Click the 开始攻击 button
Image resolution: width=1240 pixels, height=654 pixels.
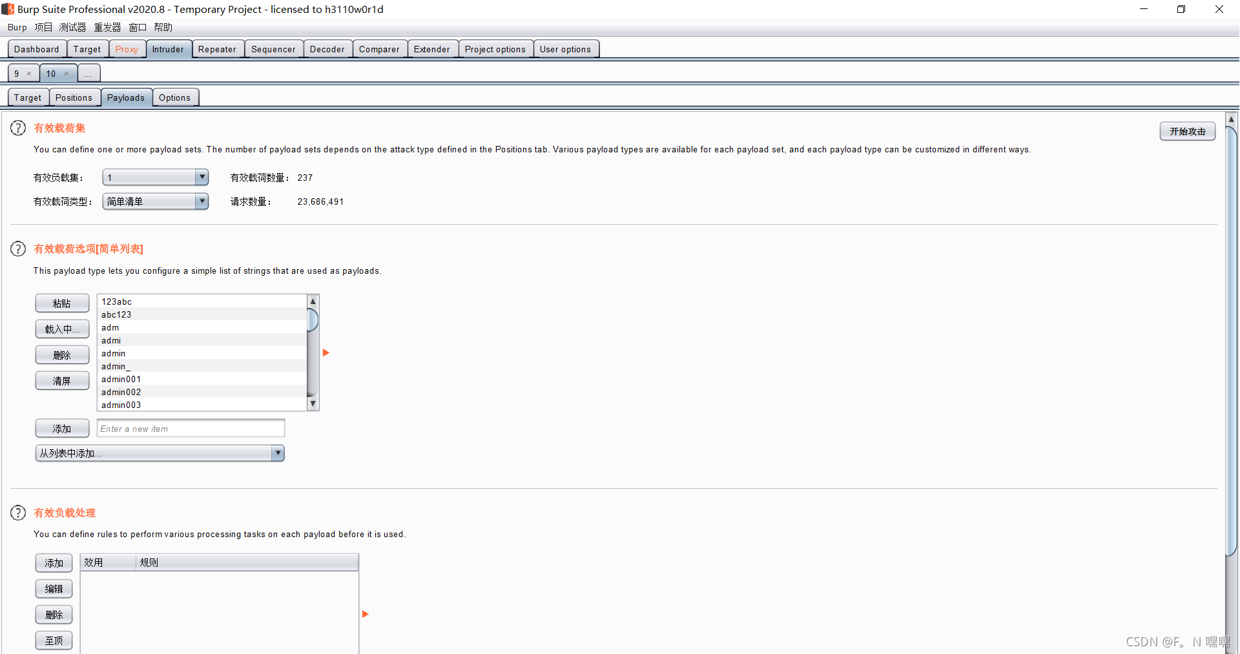tap(1188, 131)
